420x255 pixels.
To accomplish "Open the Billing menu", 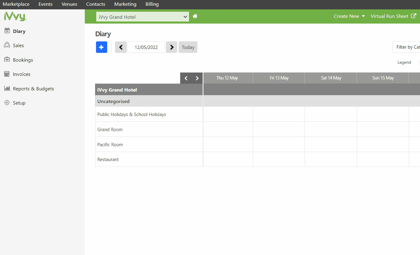I will click(152, 4).
